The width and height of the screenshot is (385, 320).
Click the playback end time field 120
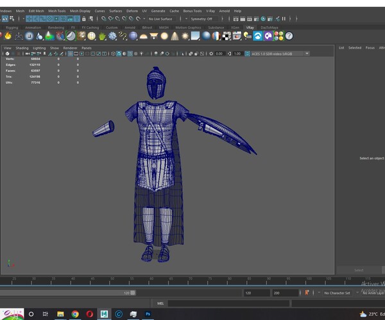(257, 293)
